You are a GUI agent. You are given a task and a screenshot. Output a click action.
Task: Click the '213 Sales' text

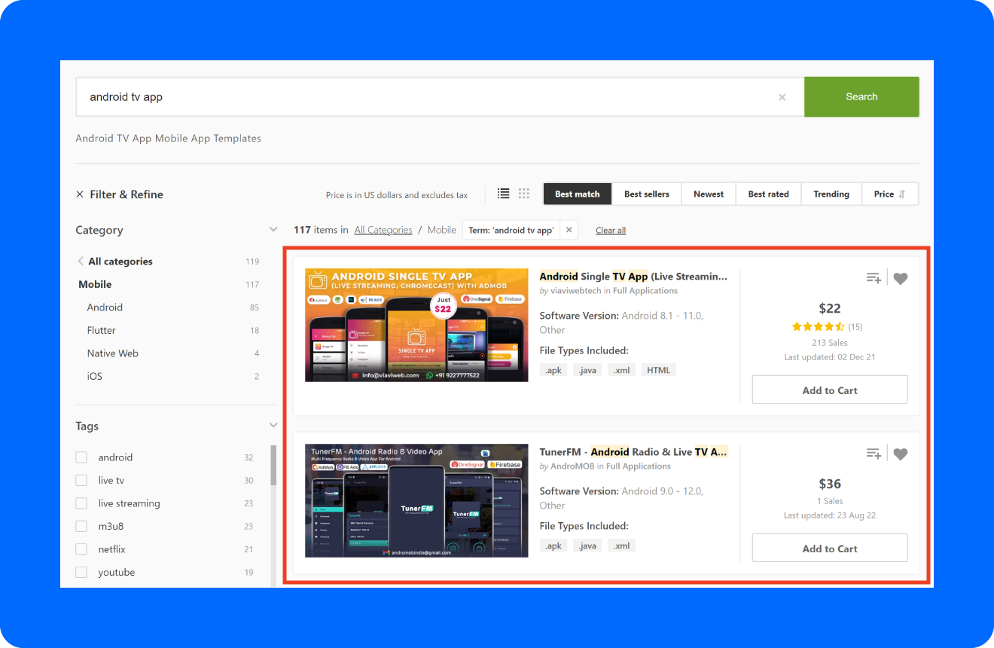point(830,343)
